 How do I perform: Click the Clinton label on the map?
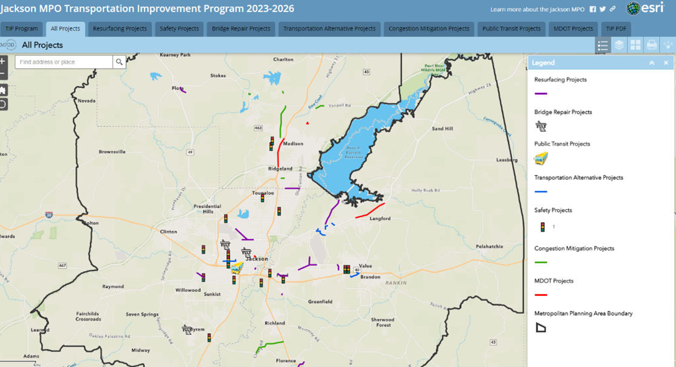pos(169,232)
